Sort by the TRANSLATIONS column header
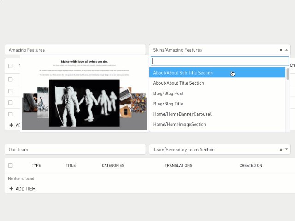 tap(178, 166)
